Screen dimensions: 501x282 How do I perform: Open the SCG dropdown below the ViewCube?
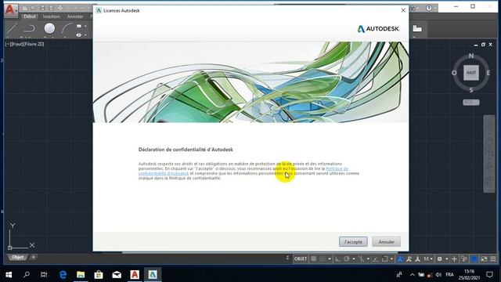click(471, 103)
